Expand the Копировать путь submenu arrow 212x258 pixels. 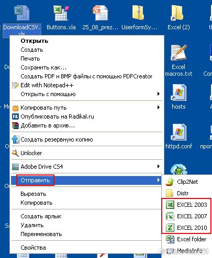pyautogui.click(x=159, y=108)
